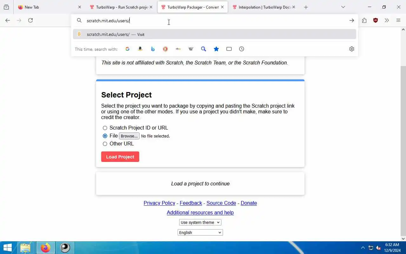The height and width of the screenshot is (254, 406).
Task: Reload the current page
Action: click(30, 20)
